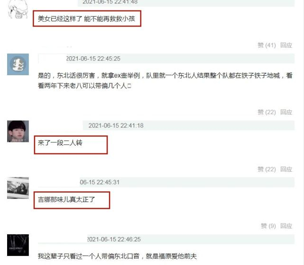Open the dark black avatar profile
This screenshot has width=304, height=265.
[18, 245]
